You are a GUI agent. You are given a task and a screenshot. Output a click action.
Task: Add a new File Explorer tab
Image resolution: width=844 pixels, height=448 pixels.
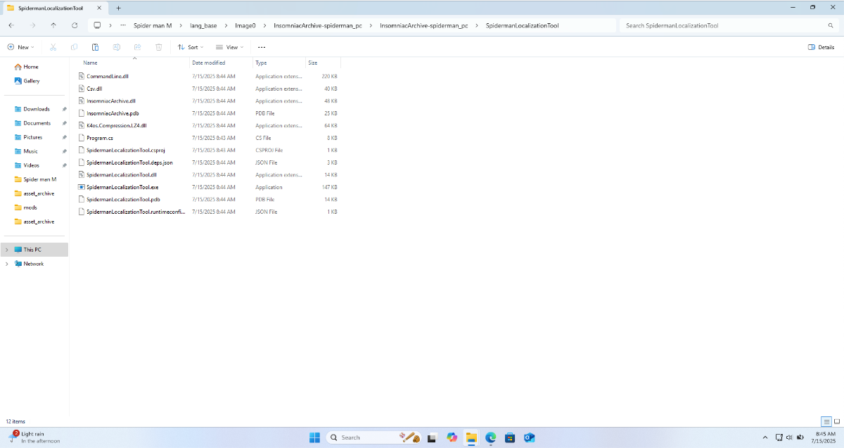[118, 7]
